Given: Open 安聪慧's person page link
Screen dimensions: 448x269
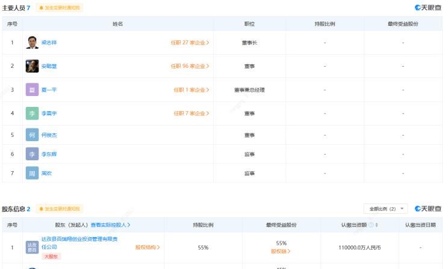Looking at the screenshot, I should pos(49,66).
